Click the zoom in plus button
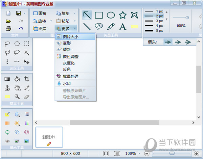203x159 pixels. (197, 154)
